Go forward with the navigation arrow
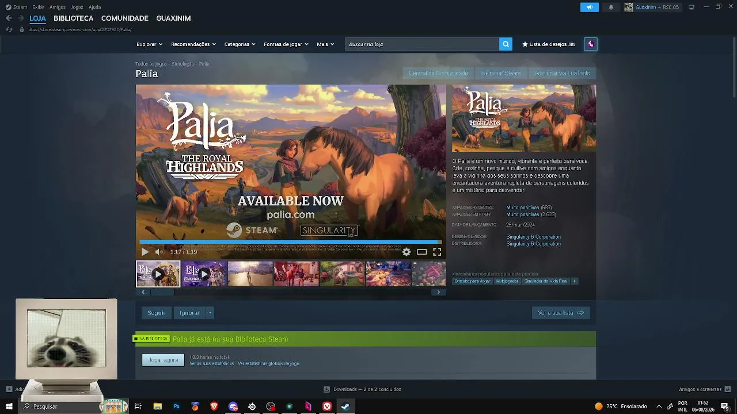This screenshot has width=737, height=414. (21, 18)
